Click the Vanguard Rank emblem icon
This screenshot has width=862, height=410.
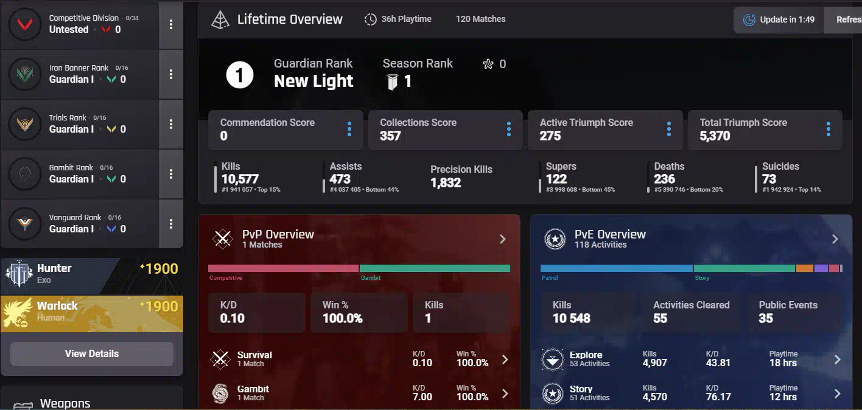click(25, 224)
